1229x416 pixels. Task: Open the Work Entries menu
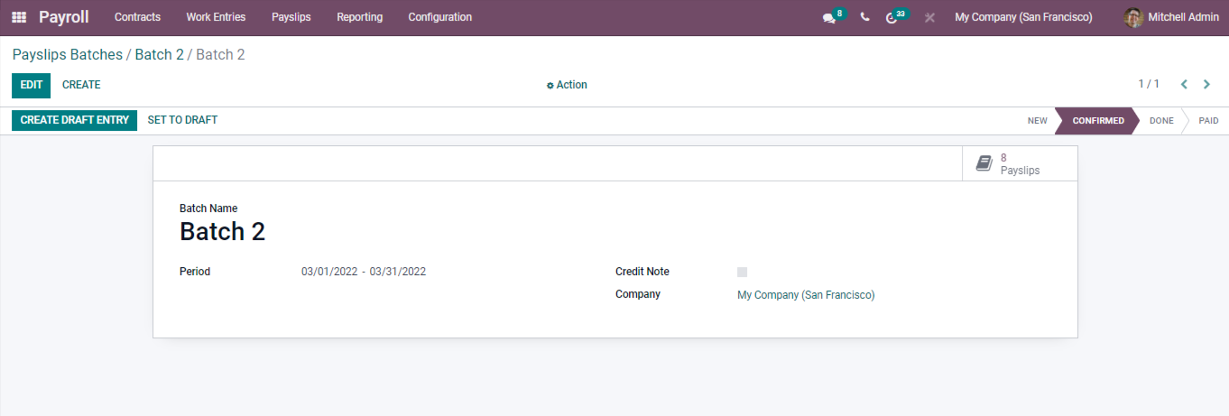(216, 17)
